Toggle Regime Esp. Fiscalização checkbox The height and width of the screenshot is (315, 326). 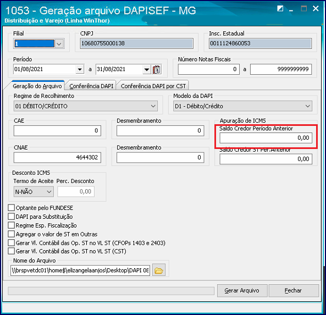pos(11,225)
